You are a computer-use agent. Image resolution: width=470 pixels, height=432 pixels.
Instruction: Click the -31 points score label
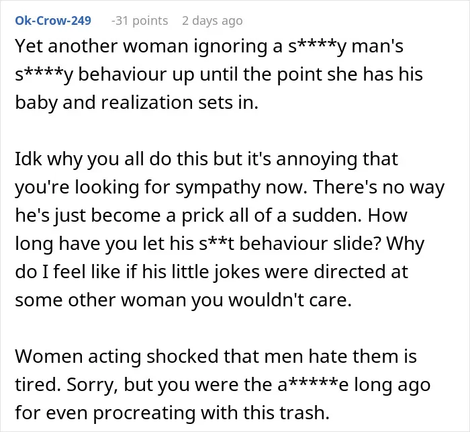coord(140,21)
